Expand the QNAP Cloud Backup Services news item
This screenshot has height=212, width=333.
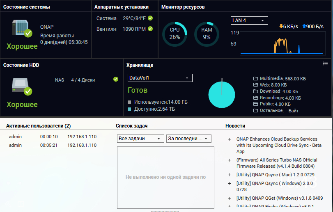(x=230, y=139)
